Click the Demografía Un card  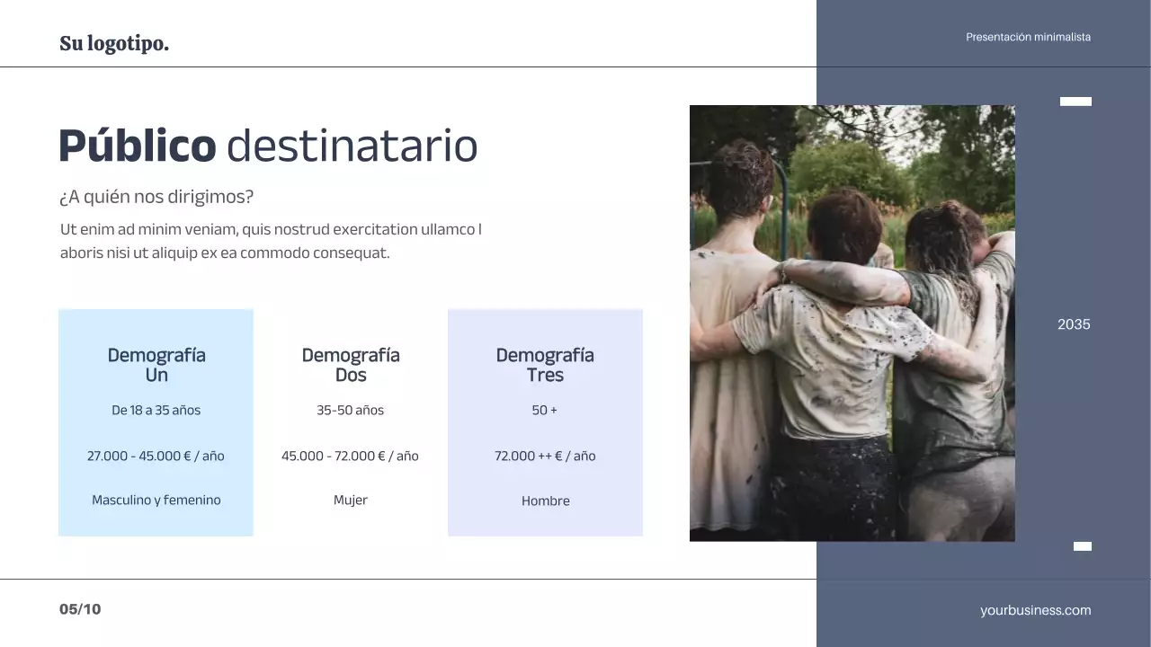pos(156,422)
